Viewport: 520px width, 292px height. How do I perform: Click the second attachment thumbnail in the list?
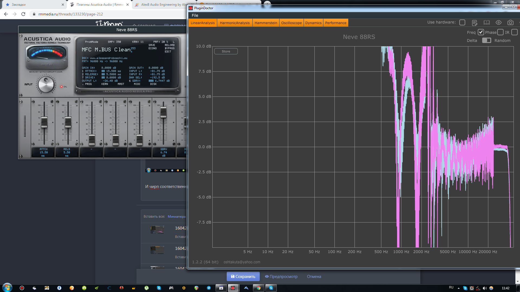click(157, 250)
